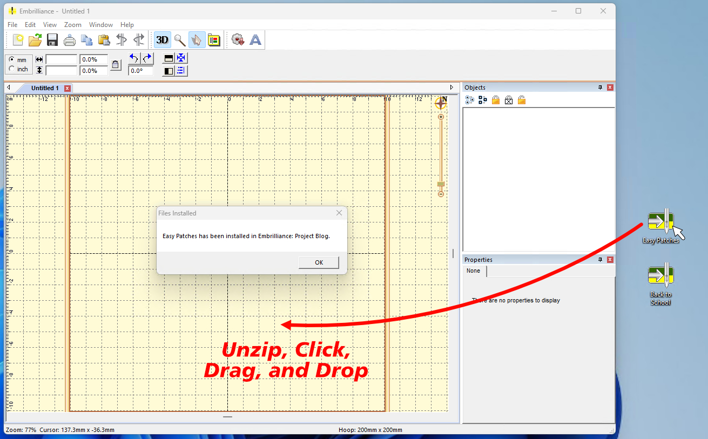This screenshot has width=708, height=439.
Task: Select the magnifying glass zoom tool
Action: 180,39
